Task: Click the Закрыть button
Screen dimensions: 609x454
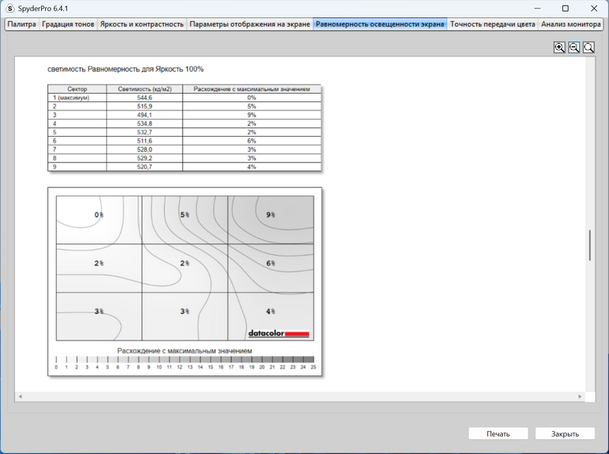Action: pyautogui.click(x=565, y=434)
